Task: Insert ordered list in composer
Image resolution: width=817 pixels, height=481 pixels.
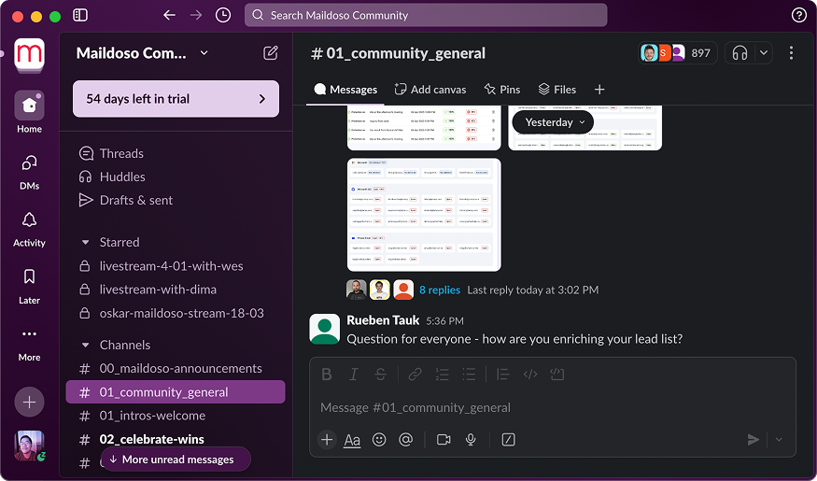Action: [x=442, y=375]
